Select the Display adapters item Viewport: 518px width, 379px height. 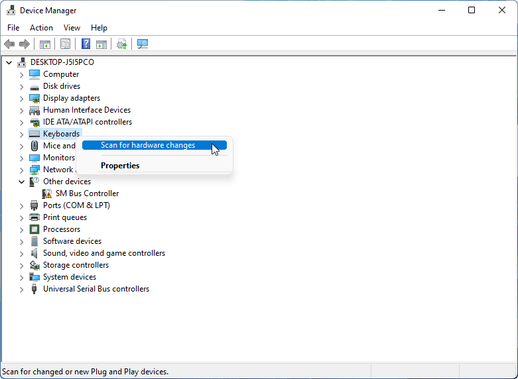click(x=72, y=98)
